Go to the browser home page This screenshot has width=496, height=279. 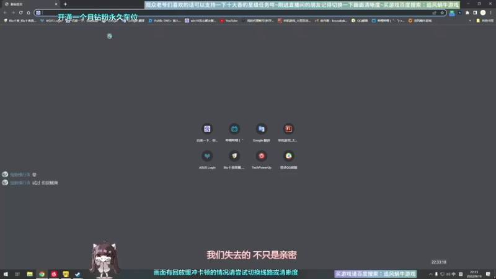coord(29,12)
